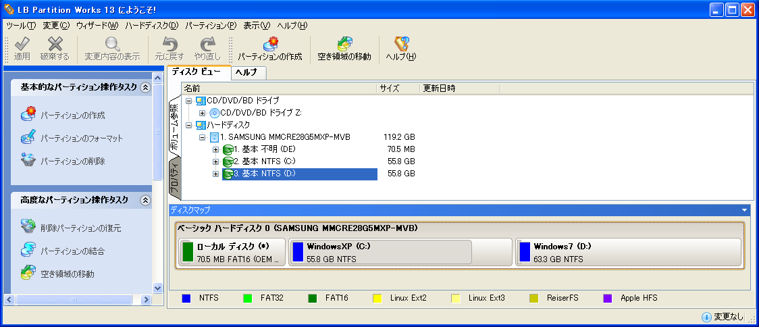Expand the 1. 基本 不明 (DE) node
This screenshot has width=759, height=327.
click(216, 149)
